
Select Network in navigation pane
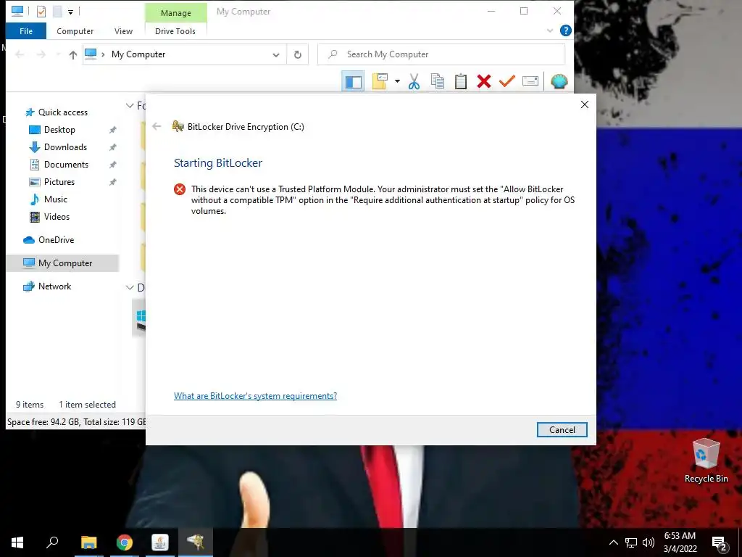click(x=54, y=286)
